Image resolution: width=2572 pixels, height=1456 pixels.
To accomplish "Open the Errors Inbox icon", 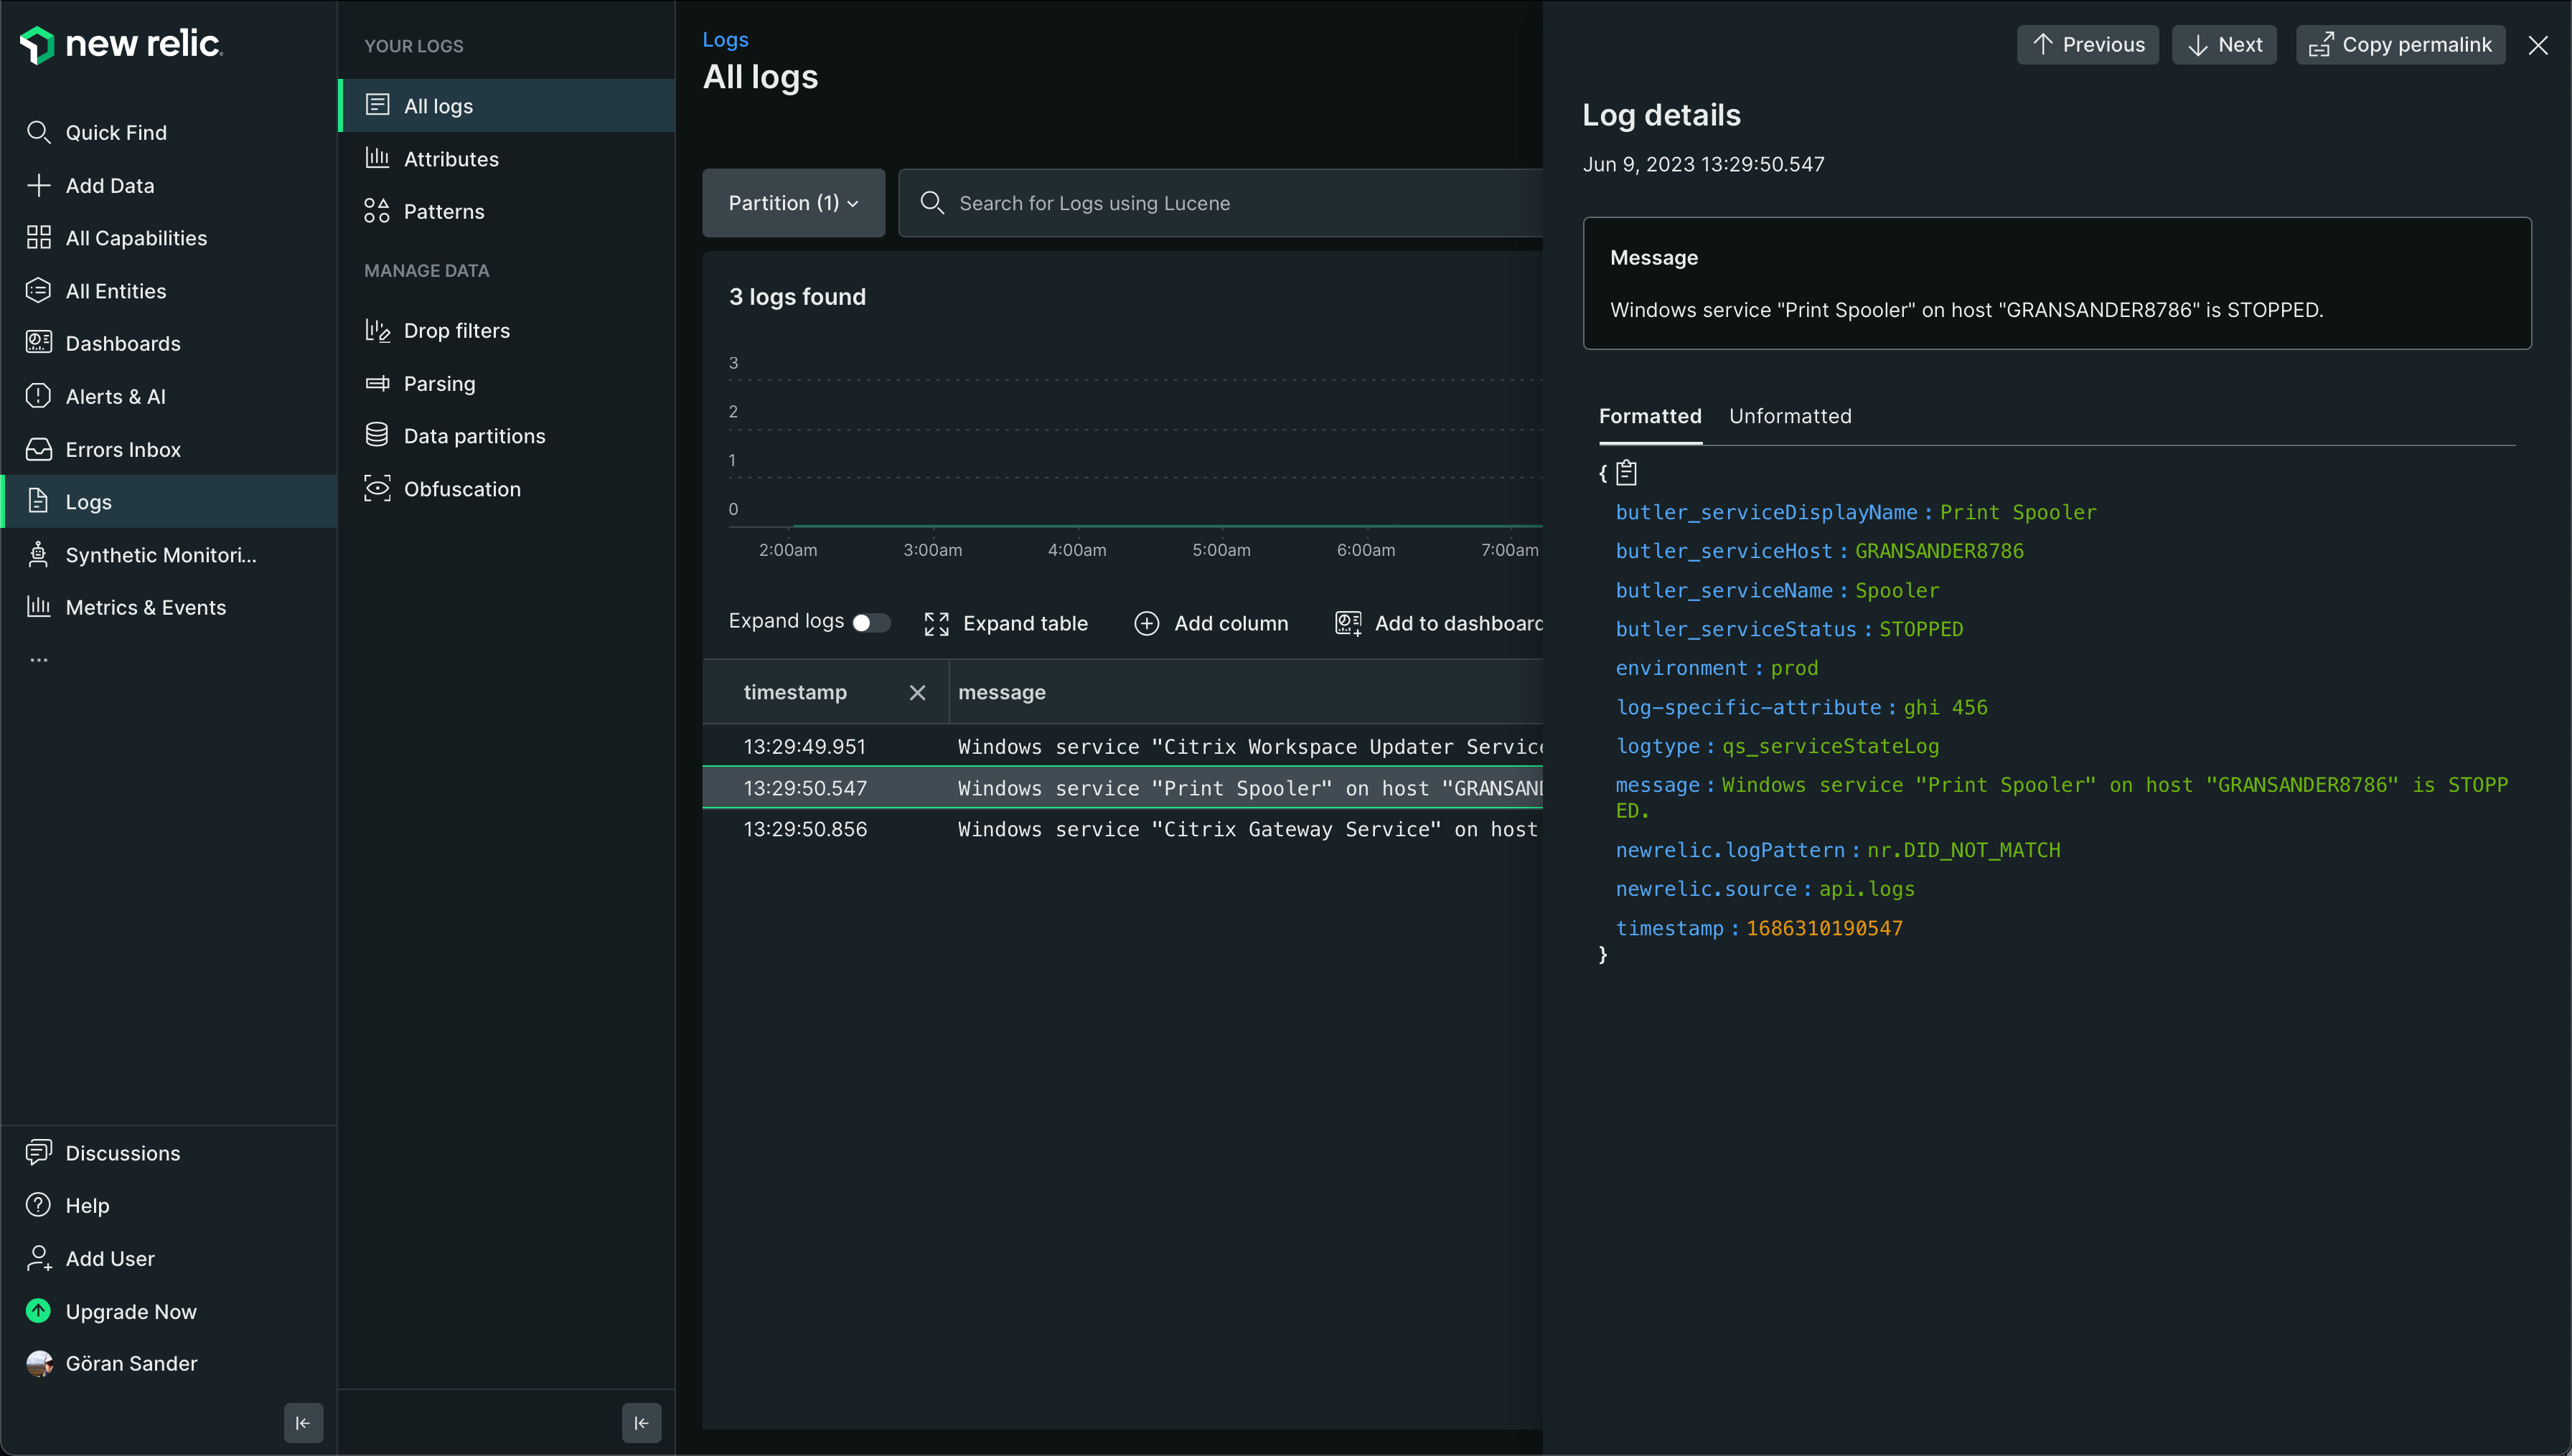I will [x=38, y=449].
